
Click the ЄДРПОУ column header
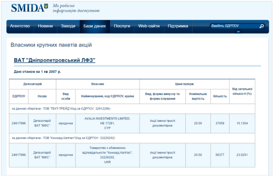tap(19, 96)
